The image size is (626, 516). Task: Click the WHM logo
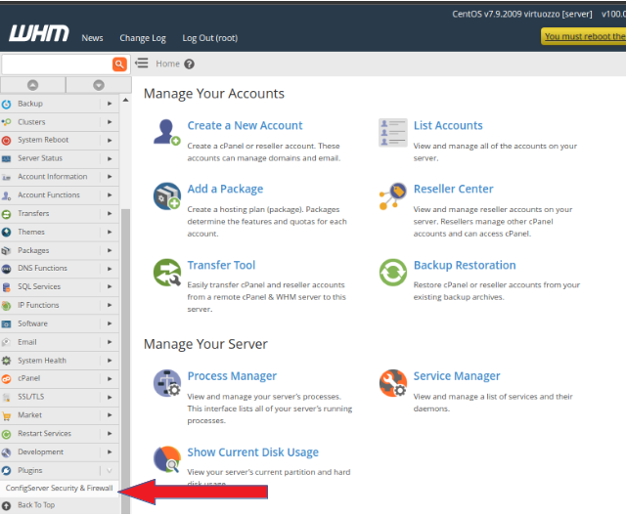(x=39, y=33)
